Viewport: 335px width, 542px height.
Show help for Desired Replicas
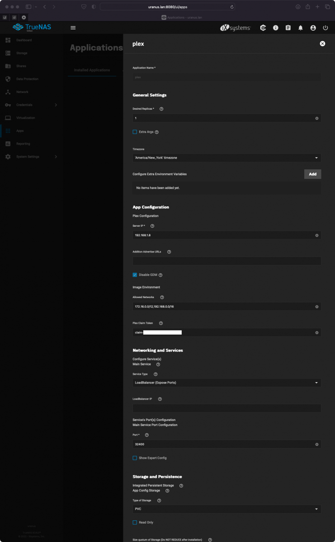tap(161, 109)
